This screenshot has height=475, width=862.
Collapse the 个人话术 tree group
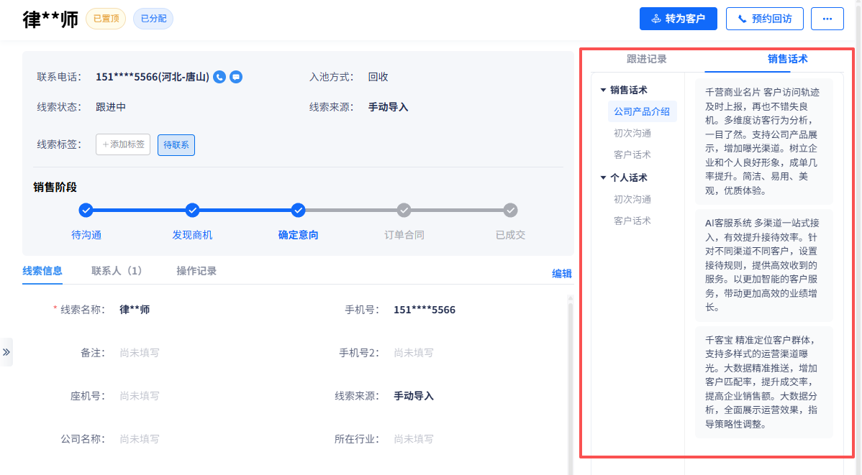point(604,178)
